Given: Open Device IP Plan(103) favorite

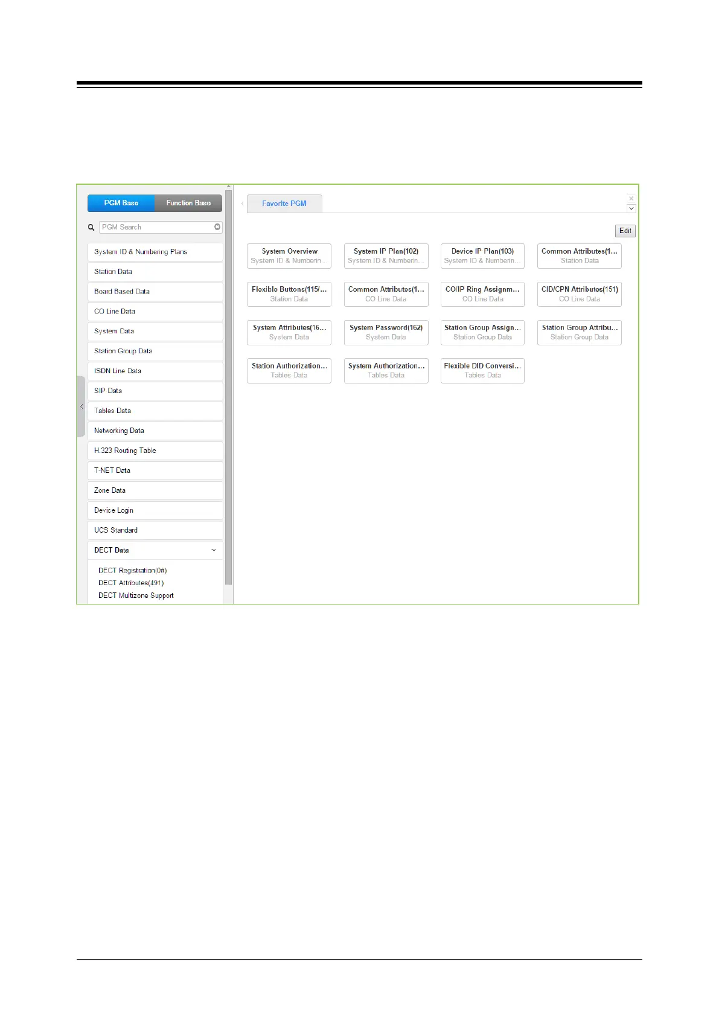Looking at the screenshot, I should coord(482,256).
